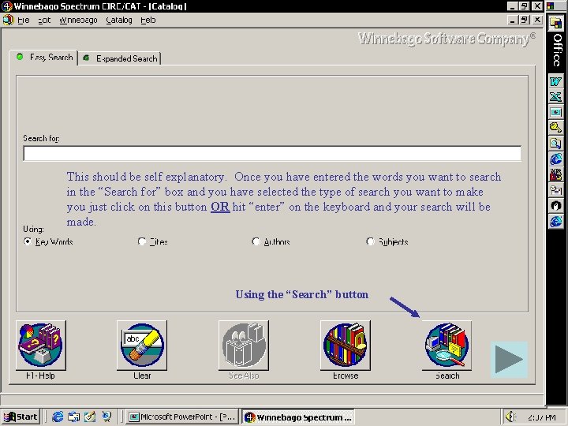Click the taskbar clock
The image size is (568, 426).
click(x=542, y=417)
